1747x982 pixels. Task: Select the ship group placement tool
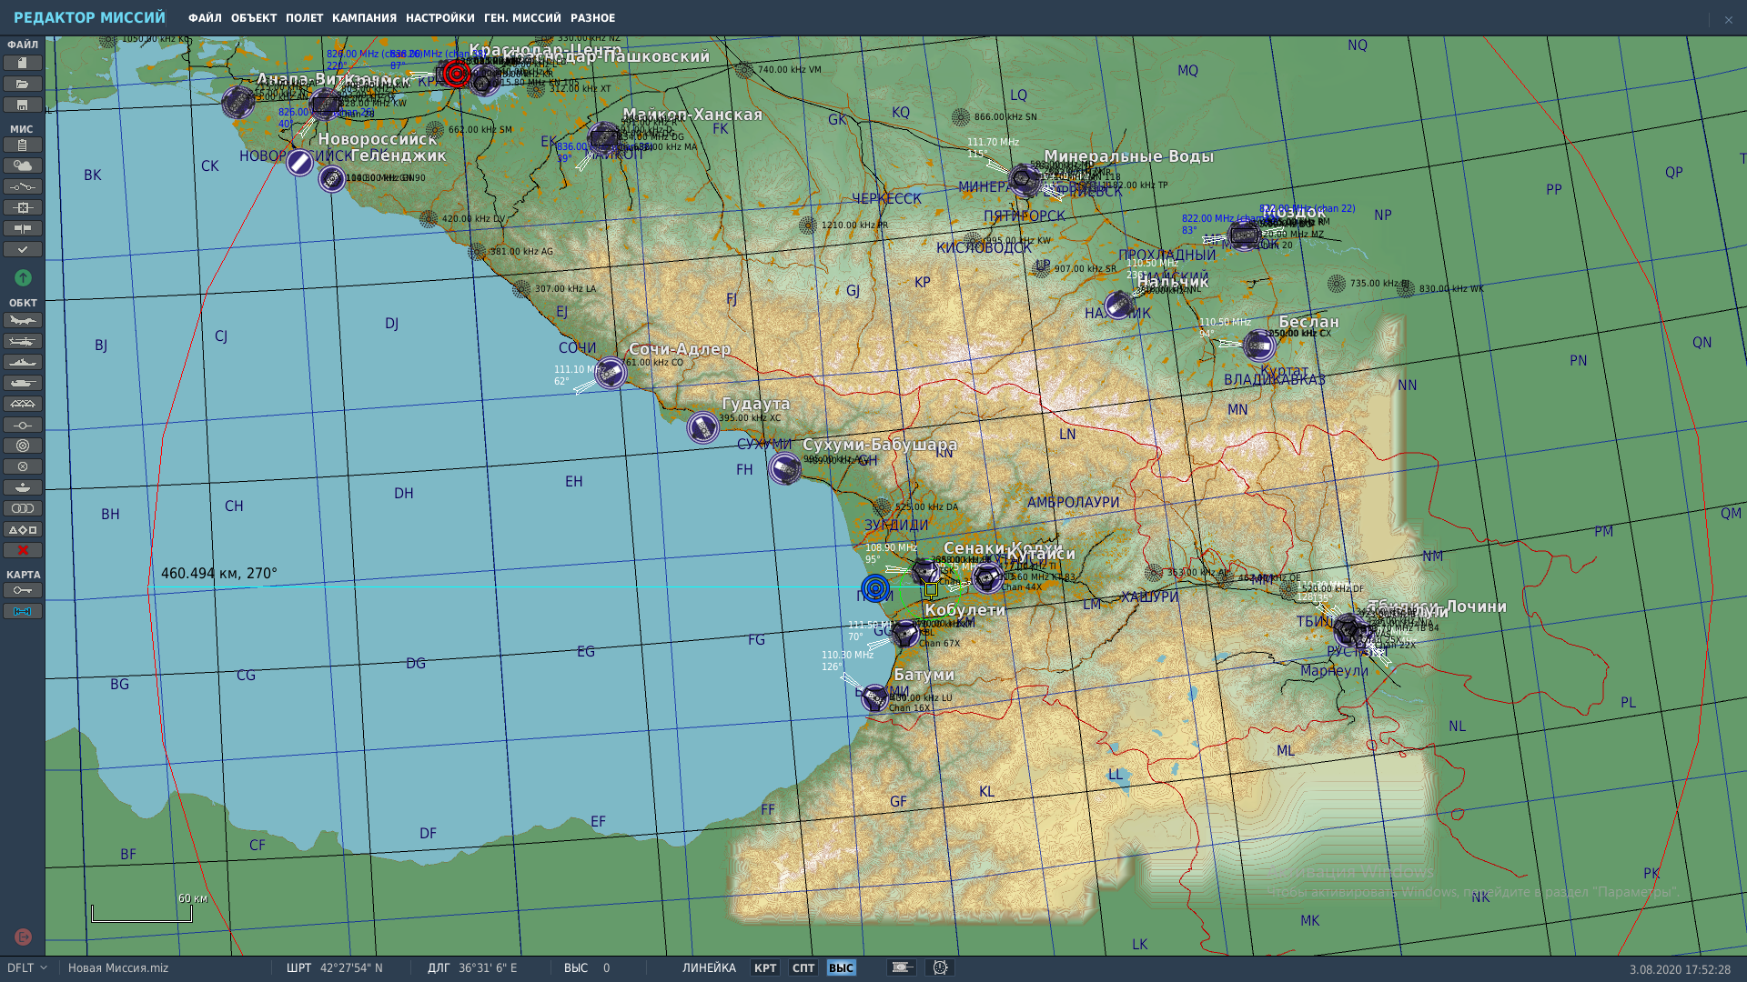point(22,362)
